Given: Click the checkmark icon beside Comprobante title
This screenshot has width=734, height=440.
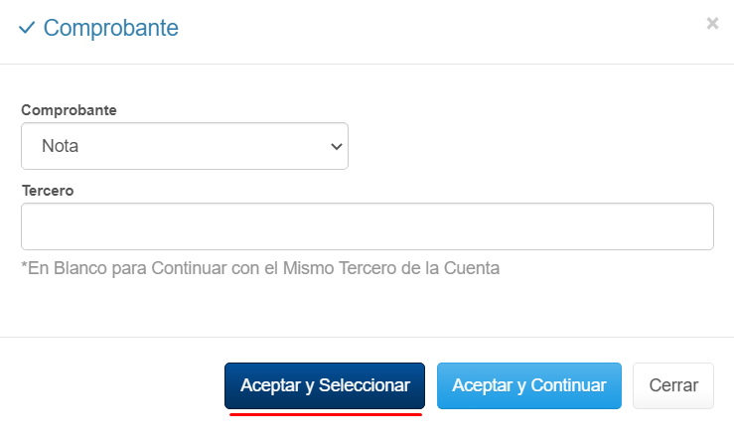Looking at the screenshot, I should point(27,28).
